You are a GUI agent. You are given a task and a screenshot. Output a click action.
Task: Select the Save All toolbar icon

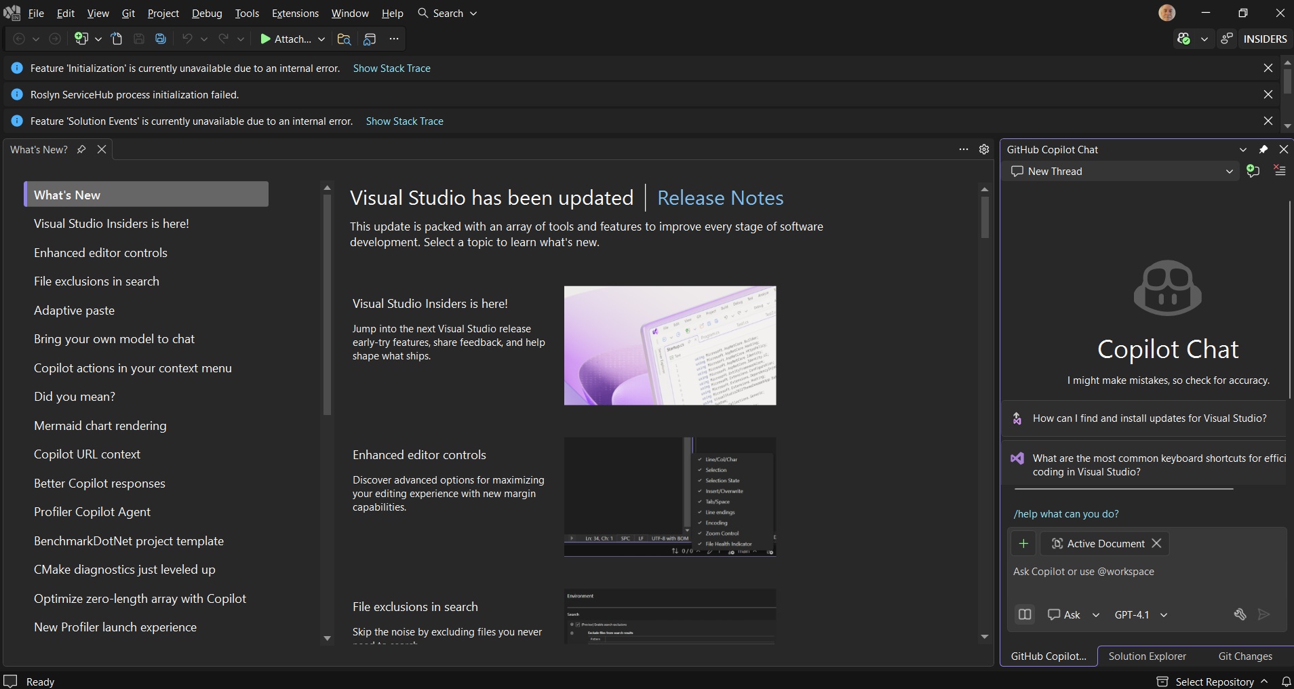click(160, 39)
